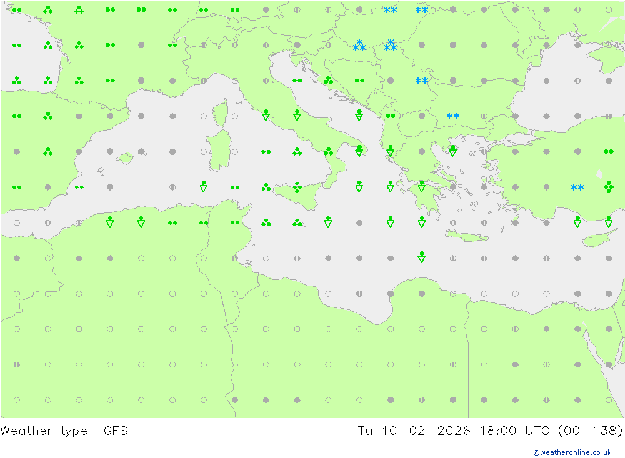Click the lone green shower symbol south of Greece near Libya
This screenshot has width=625, height=458.
tap(422, 257)
